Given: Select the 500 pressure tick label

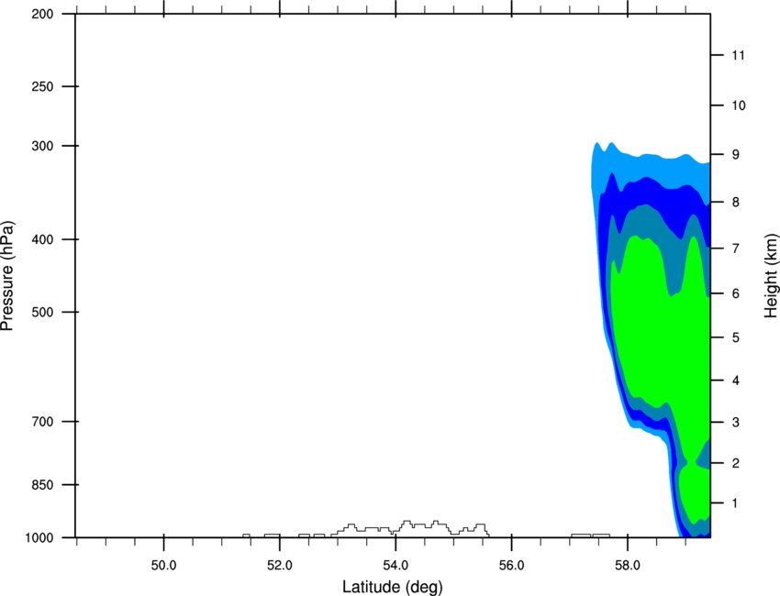Looking at the screenshot, I should tap(42, 312).
